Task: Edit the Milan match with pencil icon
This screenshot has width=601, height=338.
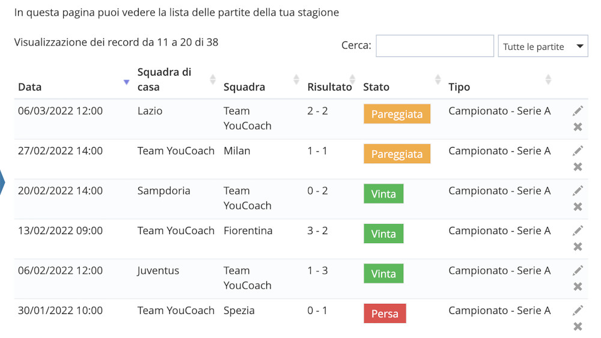Action: pyautogui.click(x=578, y=151)
